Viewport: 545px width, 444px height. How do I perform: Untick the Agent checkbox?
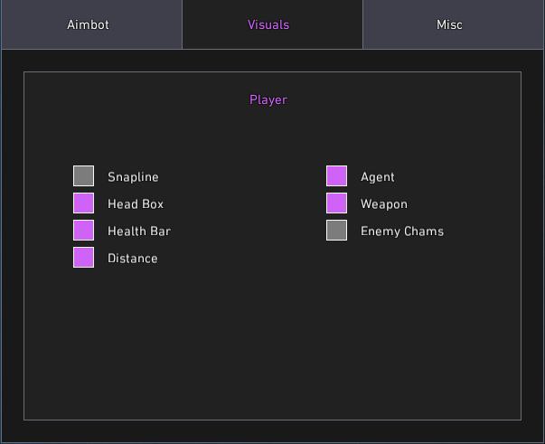[x=336, y=176]
